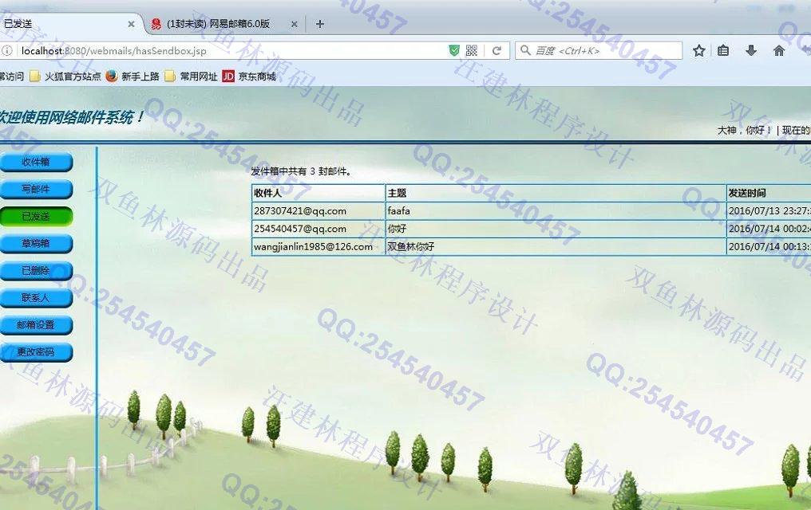Close the 已发送 tab
This screenshot has height=510, width=811.
[131, 24]
